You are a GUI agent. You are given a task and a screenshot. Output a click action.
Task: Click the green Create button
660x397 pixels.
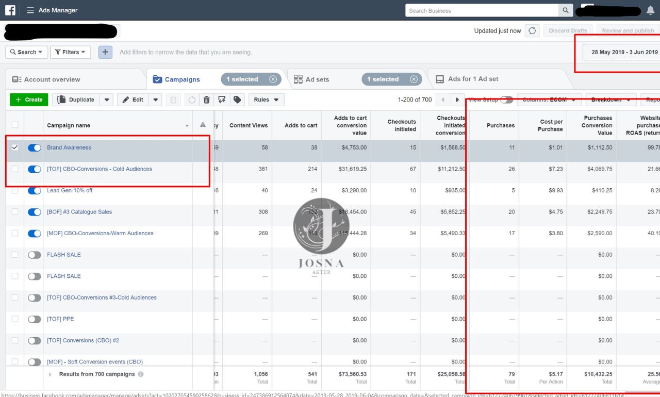click(x=29, y=100)
